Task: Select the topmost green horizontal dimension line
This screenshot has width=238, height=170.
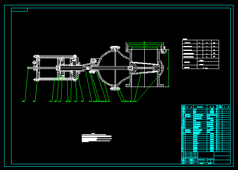Action: (x=145, y=43)
